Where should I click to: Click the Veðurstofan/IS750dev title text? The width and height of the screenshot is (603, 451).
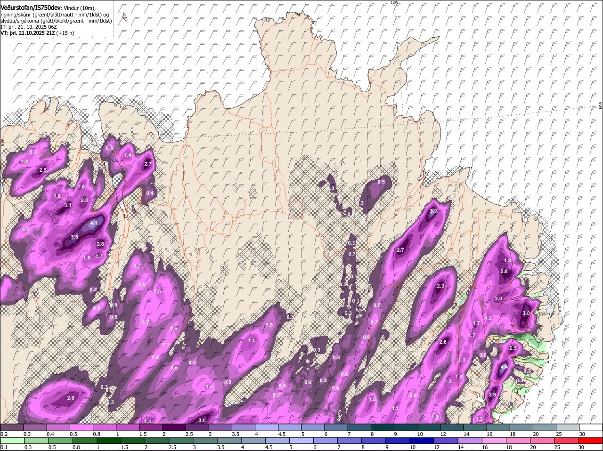pyautogui.click(x=31, y=8)
